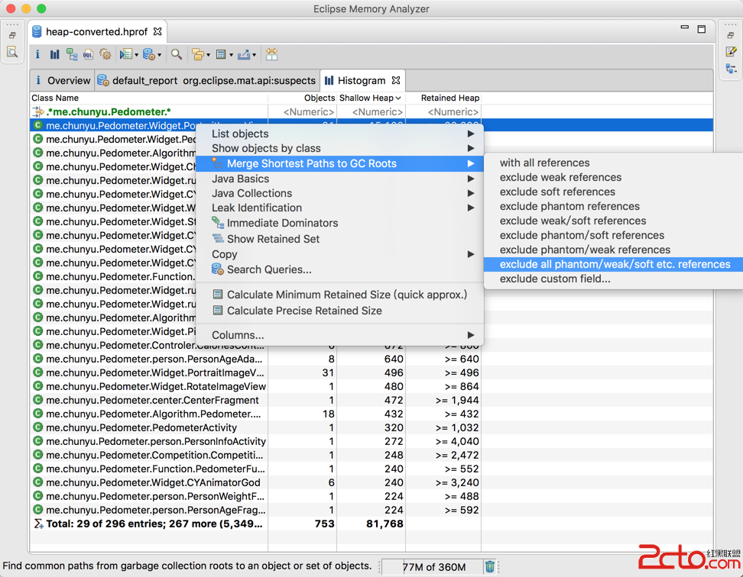743x577 pixels.
Task: Click the Overview info icon in toolbar
Action: pos(37,55)
